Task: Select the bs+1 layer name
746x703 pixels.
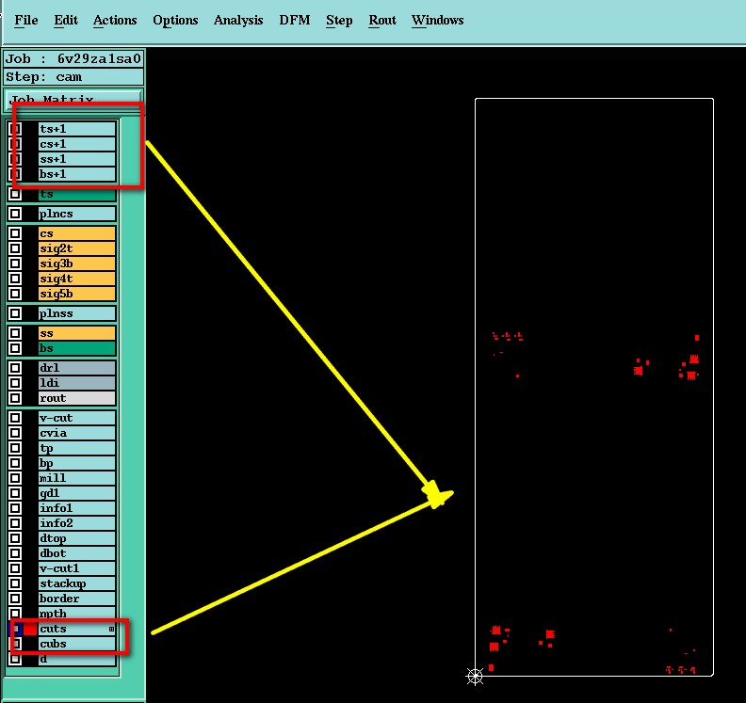Action: pos(77,174)
